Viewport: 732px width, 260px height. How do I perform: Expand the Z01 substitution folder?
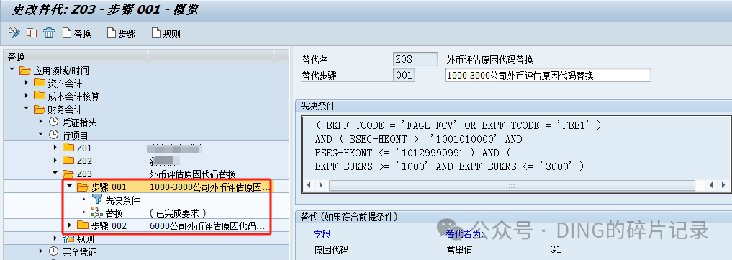click(55, 148)
